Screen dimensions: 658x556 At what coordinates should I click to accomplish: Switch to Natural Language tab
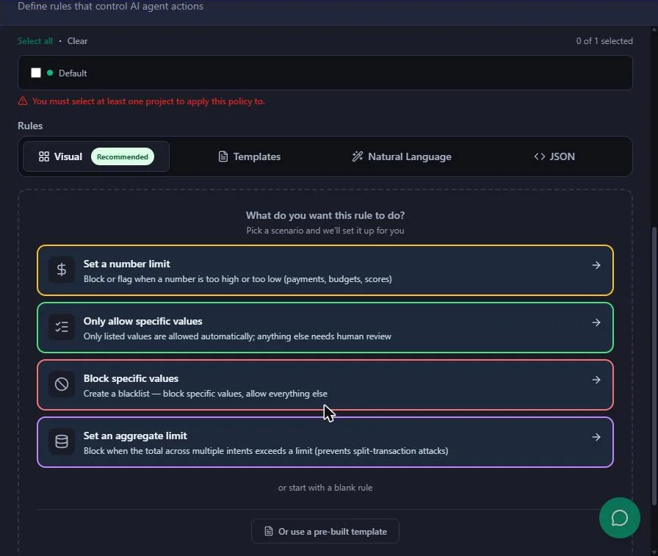click(x=402, y=156)
